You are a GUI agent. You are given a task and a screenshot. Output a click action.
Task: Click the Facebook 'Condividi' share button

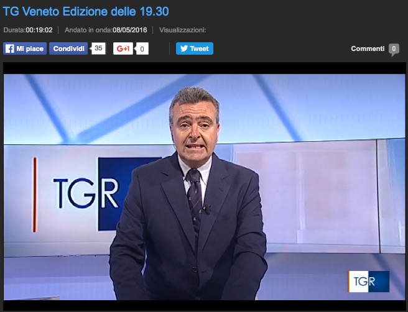(x=68, y=48)
